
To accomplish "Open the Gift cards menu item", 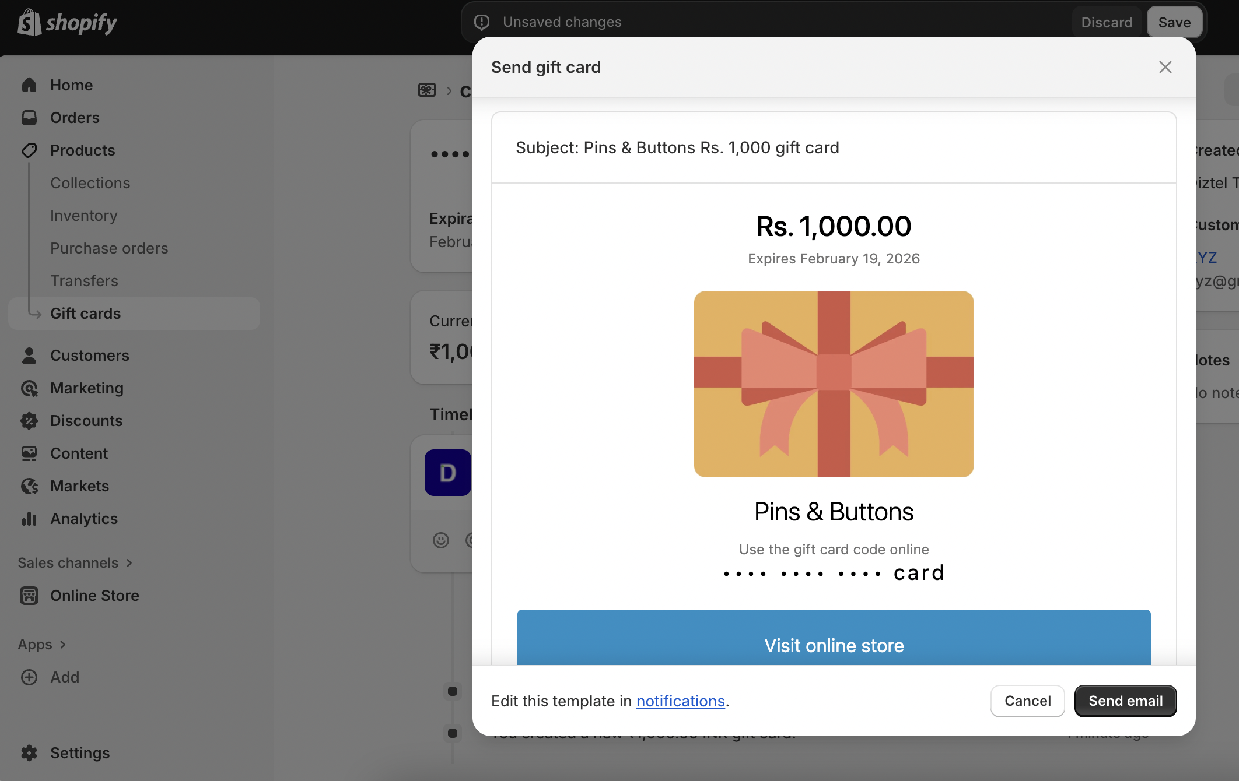I will point(85,314).
